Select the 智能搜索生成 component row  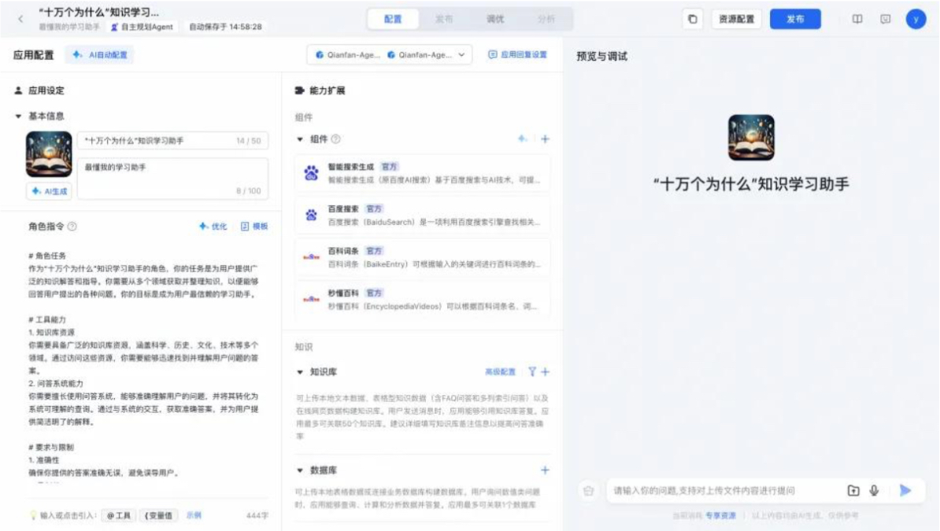(423, 173)
